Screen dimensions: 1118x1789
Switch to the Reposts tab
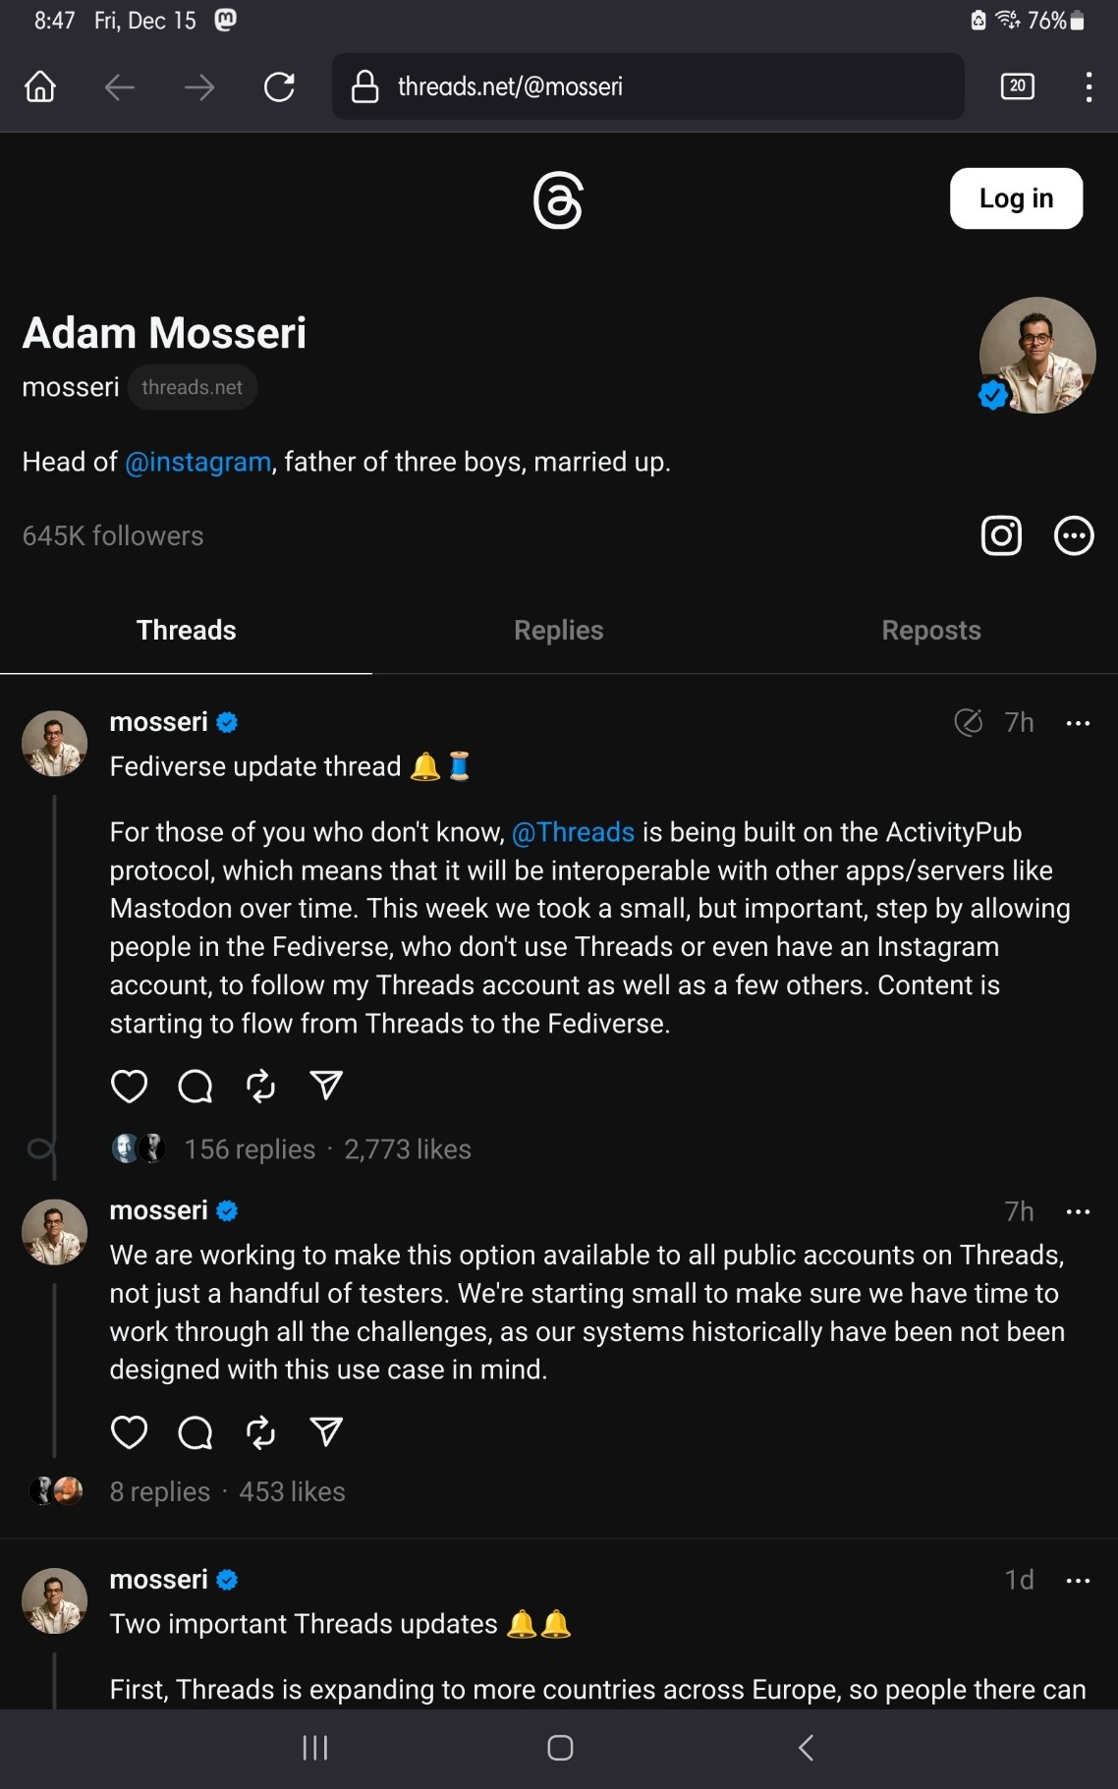(x=930, y=631)
